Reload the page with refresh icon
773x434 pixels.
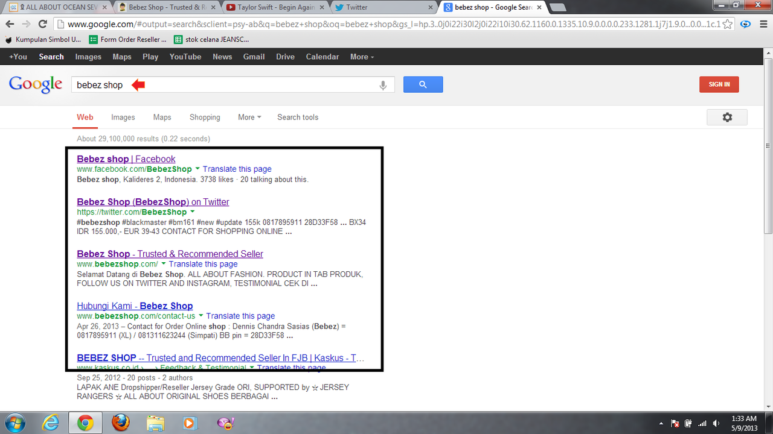[x=43, y=24]
